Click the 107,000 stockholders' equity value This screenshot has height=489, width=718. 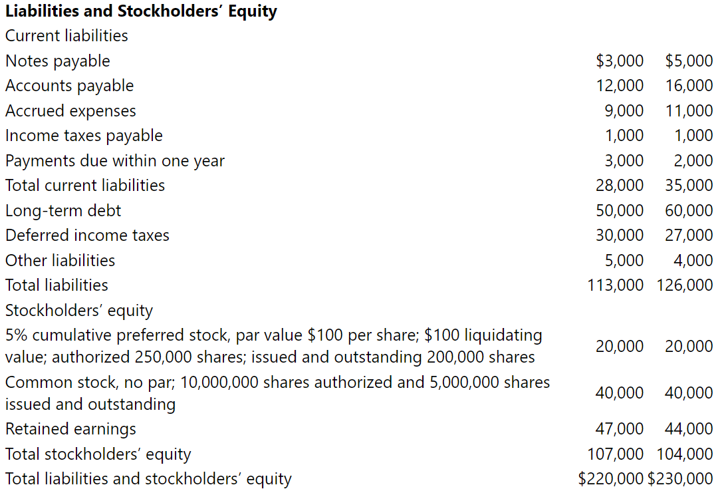pyautogui.click(x=616, y=454)
